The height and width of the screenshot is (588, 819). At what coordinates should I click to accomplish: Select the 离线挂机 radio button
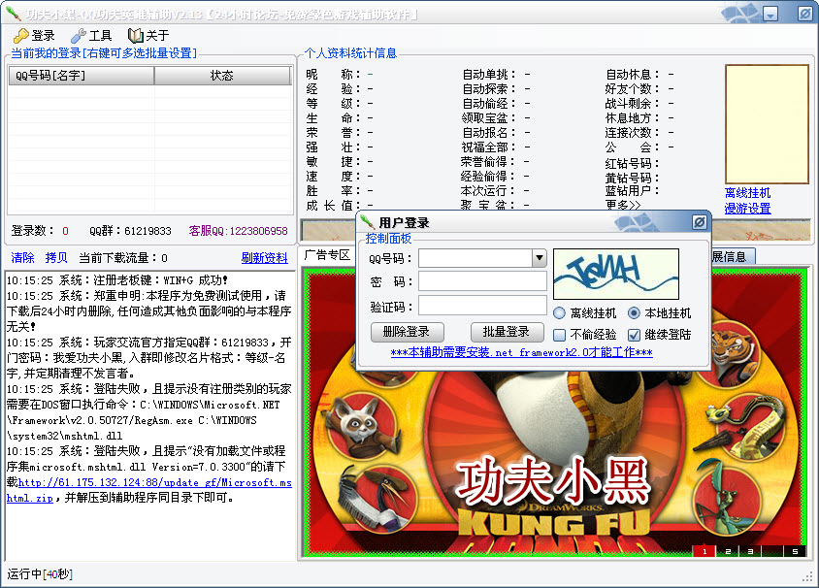pos(559,312)
